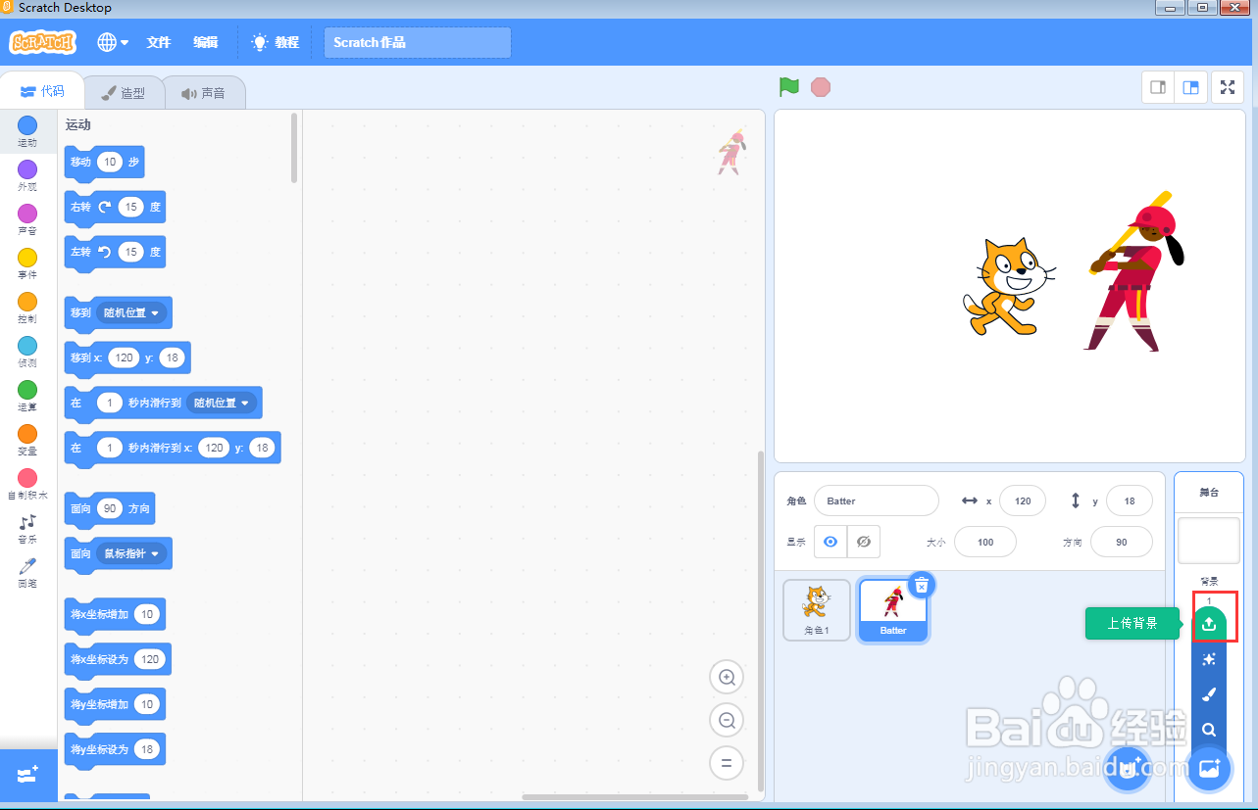
Task: Select the 控制 block category
Action: coord(27,308)
